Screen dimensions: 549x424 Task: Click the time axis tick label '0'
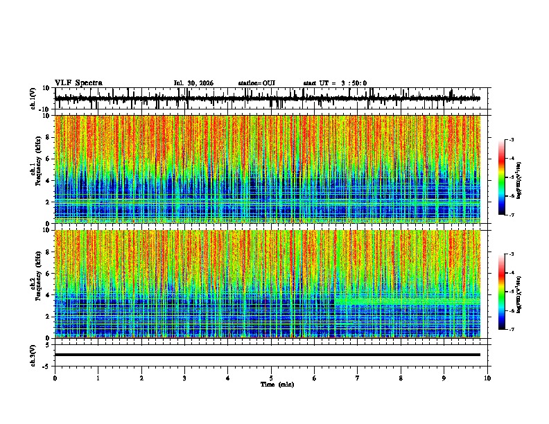pyautogui.click(x=55, y=378)
